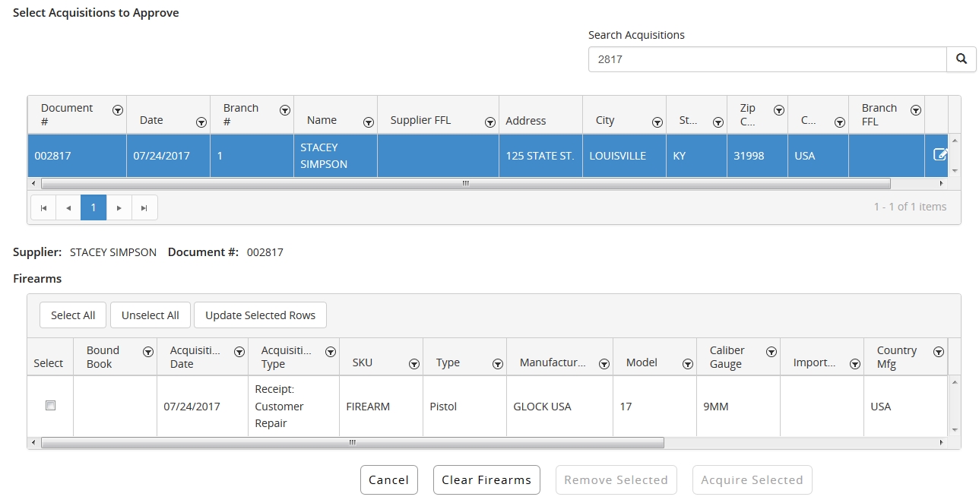Viewport: 979px width, 500px height.
Task: Open the Supplier FFL column filter menu
Action: pyautogui.click(x=490, y=122)
